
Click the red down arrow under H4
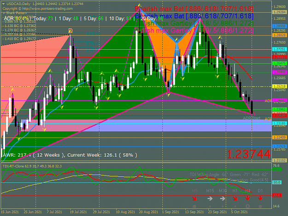tap(248, 198)
